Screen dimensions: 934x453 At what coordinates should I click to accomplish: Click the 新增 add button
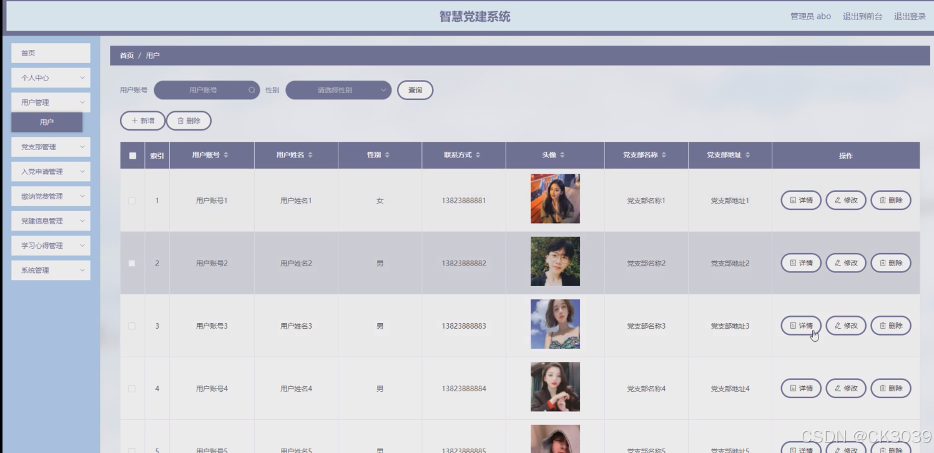142,121
